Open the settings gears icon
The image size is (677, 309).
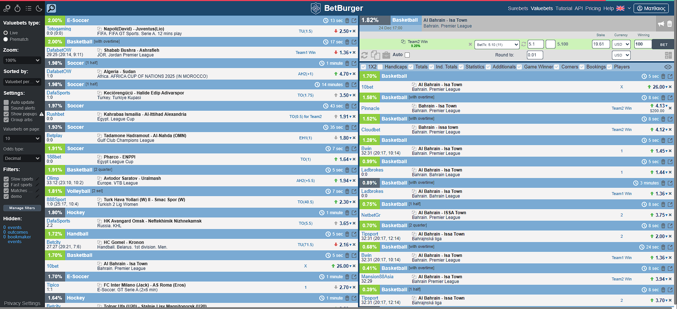point(7,8)
